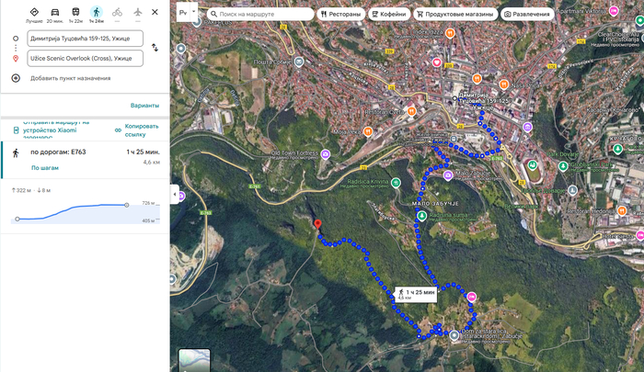
Task: Select the flight travel mode icon
Action: click(137, 12)
